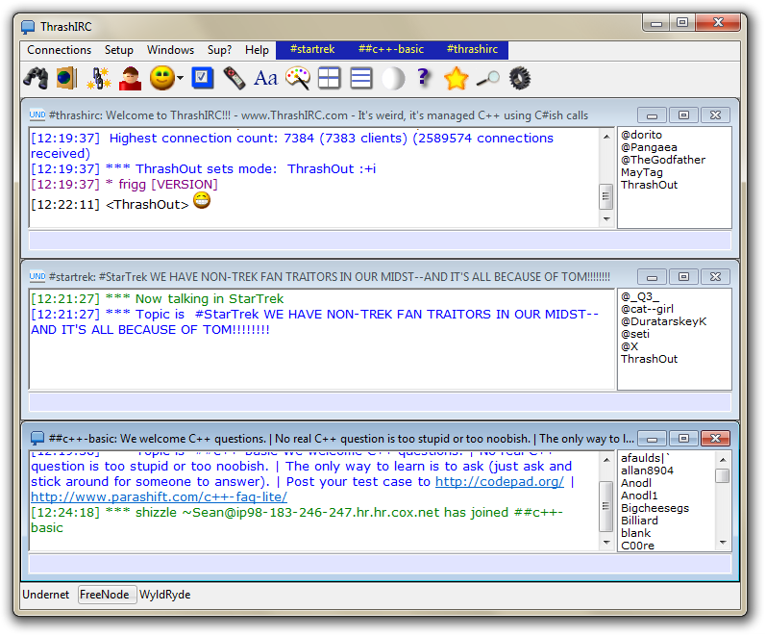Select user @DuratarskeyK in user list
The width and height of the screenshot is (766, 636).
pyautogui.click(x=663, y=322)
